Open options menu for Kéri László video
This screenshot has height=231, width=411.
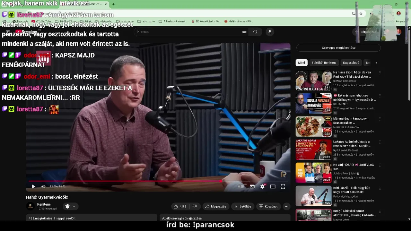click(x=380, y=188)
